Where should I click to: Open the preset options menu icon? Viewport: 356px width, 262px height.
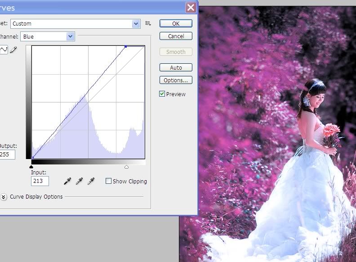(148, 23)
